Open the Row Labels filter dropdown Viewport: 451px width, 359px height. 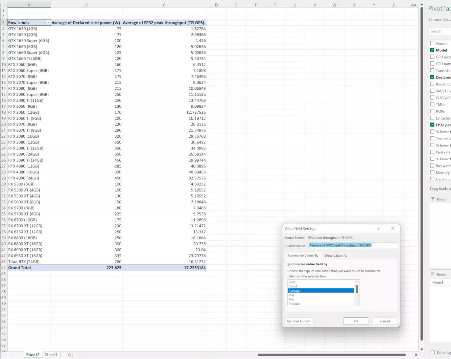48,23
